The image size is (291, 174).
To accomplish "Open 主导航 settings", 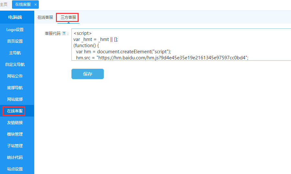I will pyautogui.click(x=15, y=53).
